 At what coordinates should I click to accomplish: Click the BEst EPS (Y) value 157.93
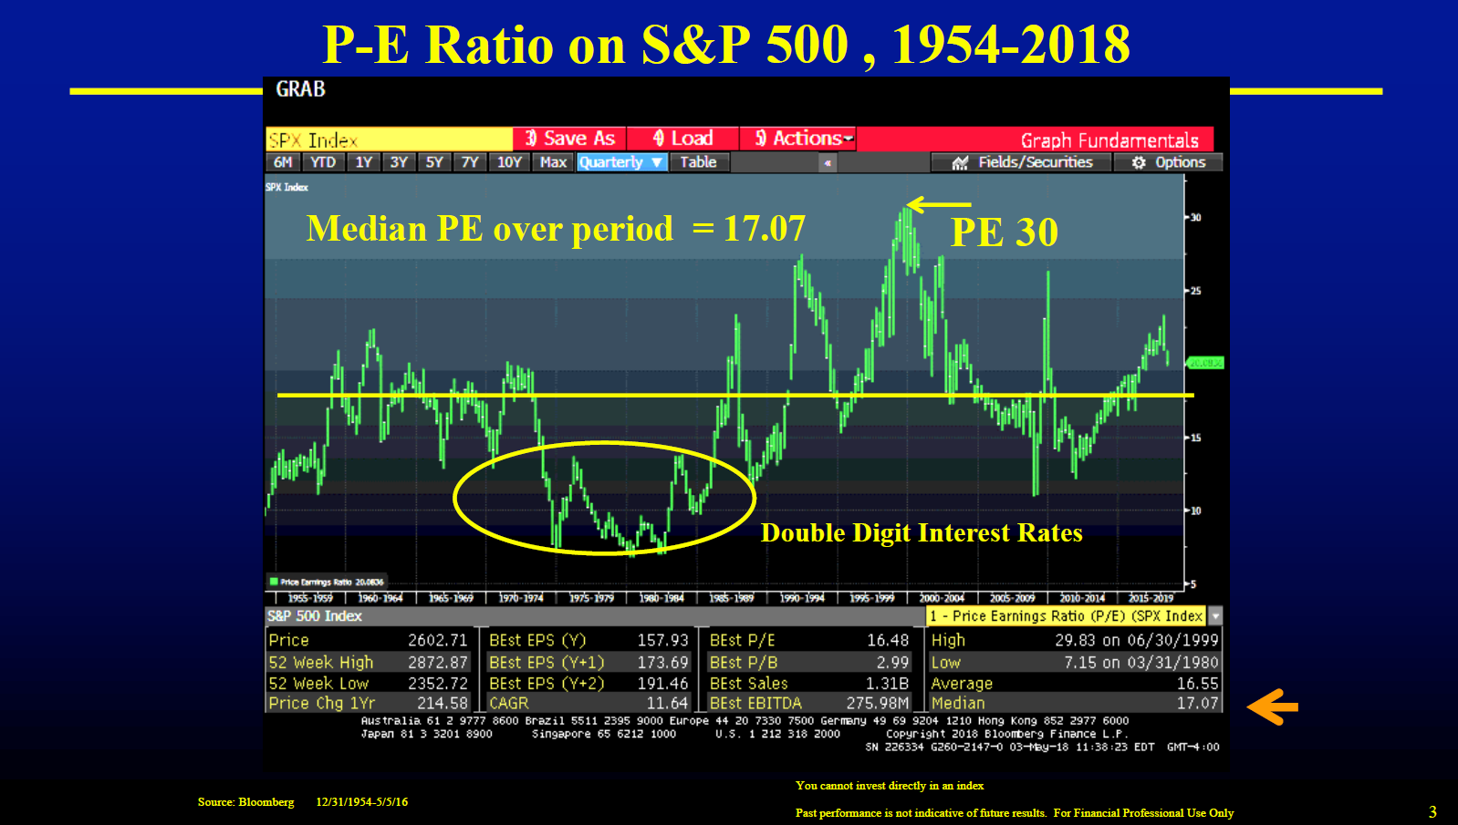coord(662,641)
